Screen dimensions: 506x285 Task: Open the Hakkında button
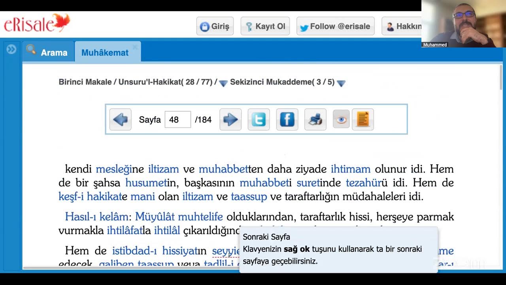(x=402, y=26)
